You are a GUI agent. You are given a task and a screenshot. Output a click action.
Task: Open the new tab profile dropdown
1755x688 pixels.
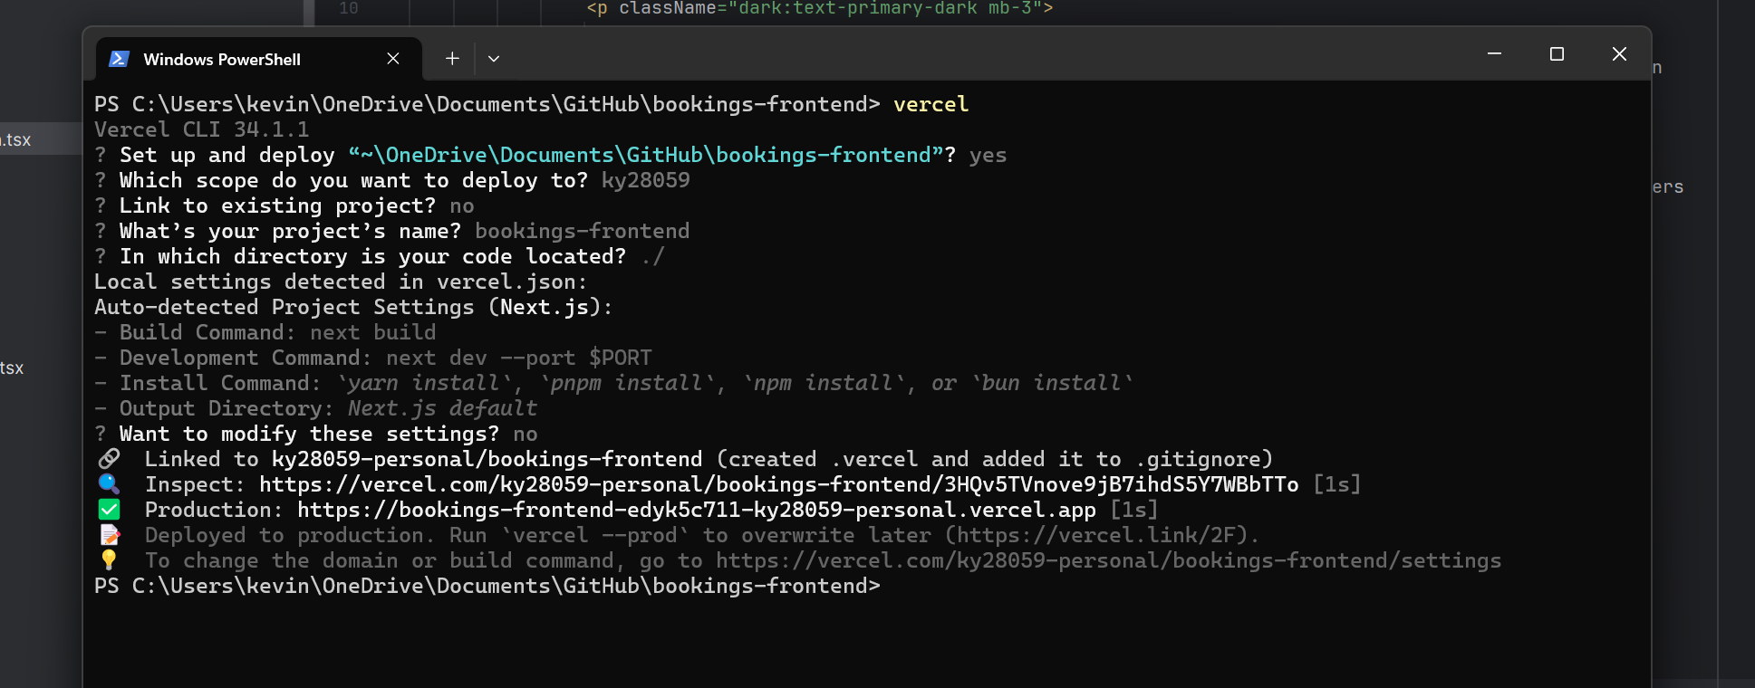click(494, 59)
